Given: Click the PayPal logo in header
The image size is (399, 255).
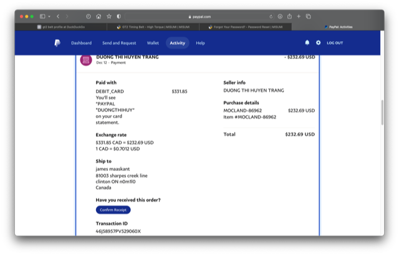Looking at the screenshot, I should (57, 43).
